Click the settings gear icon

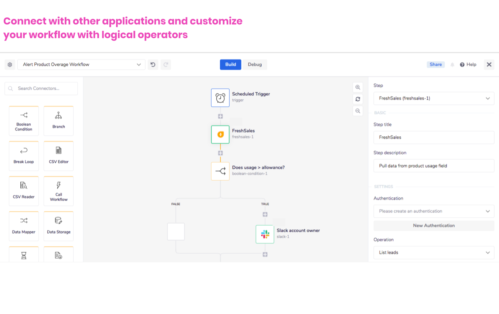[10, 65]
